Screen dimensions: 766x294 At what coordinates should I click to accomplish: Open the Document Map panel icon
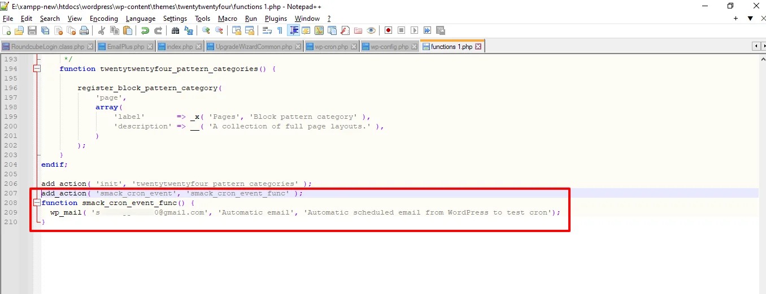pyautogui.click(x=319, y=30)
